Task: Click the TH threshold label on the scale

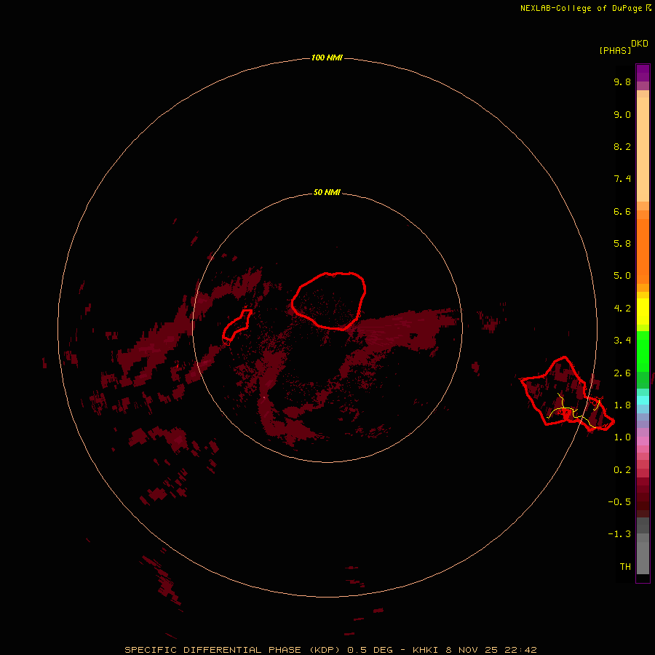Action: tap(625, 567)
